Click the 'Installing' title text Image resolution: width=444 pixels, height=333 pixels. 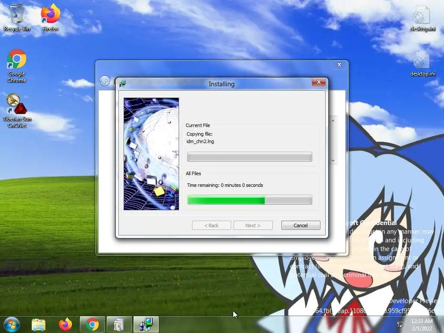[222, 84]
